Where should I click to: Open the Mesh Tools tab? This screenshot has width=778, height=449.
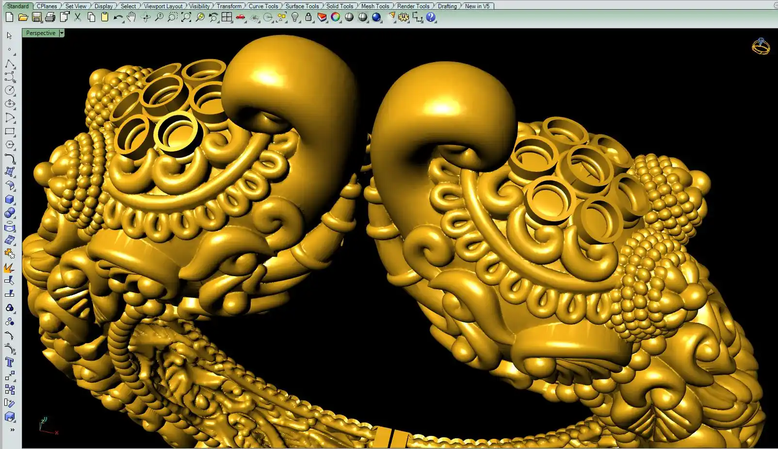pos(375,6)
